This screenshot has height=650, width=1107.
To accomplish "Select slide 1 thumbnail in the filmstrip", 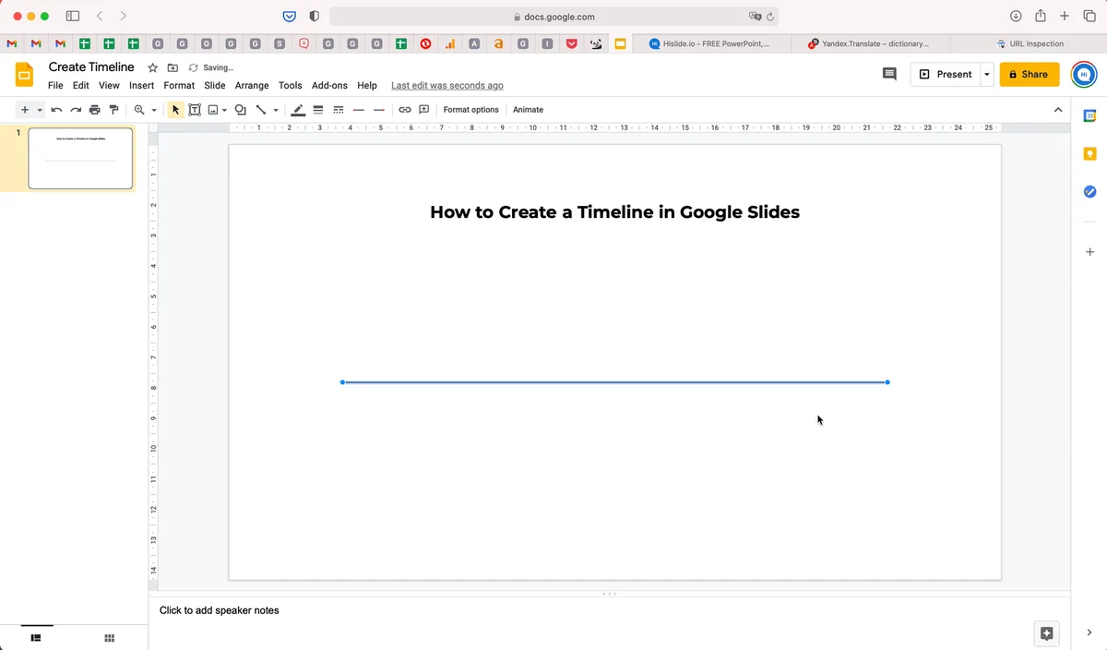I will pos(80,159).
